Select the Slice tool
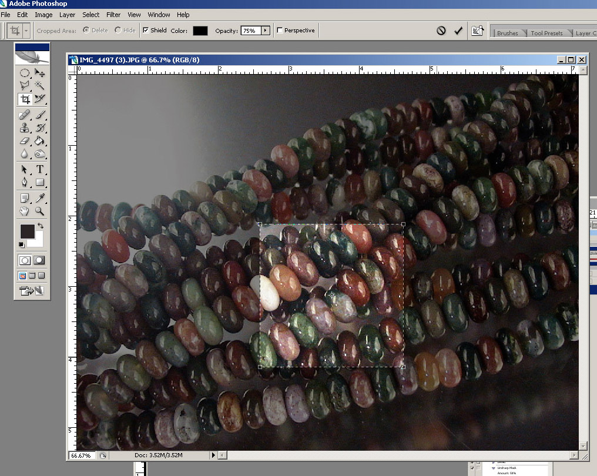This screenshot has height=476, width=597. pos(39,99)
